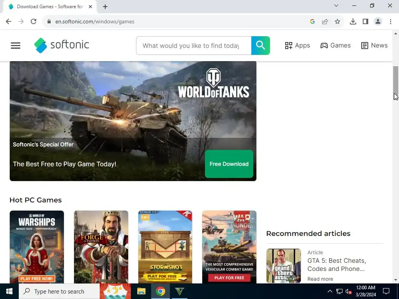Click the network tray icon
This screenshot has height=299, width=399.
pos(339,291)
